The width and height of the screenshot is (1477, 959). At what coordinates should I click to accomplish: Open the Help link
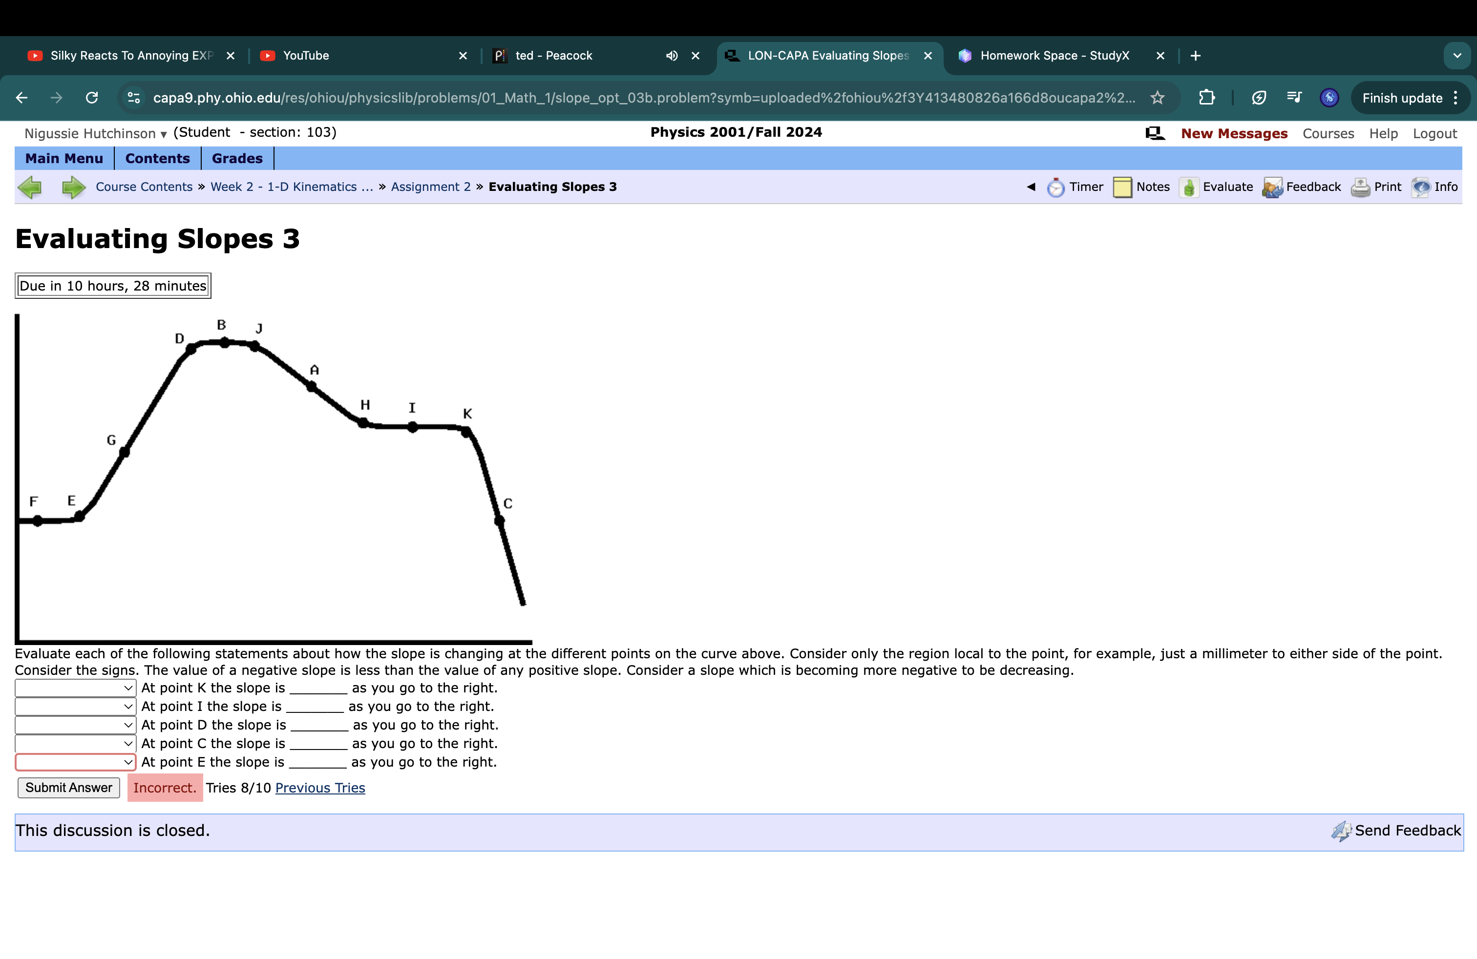[x=1383, y=134]
